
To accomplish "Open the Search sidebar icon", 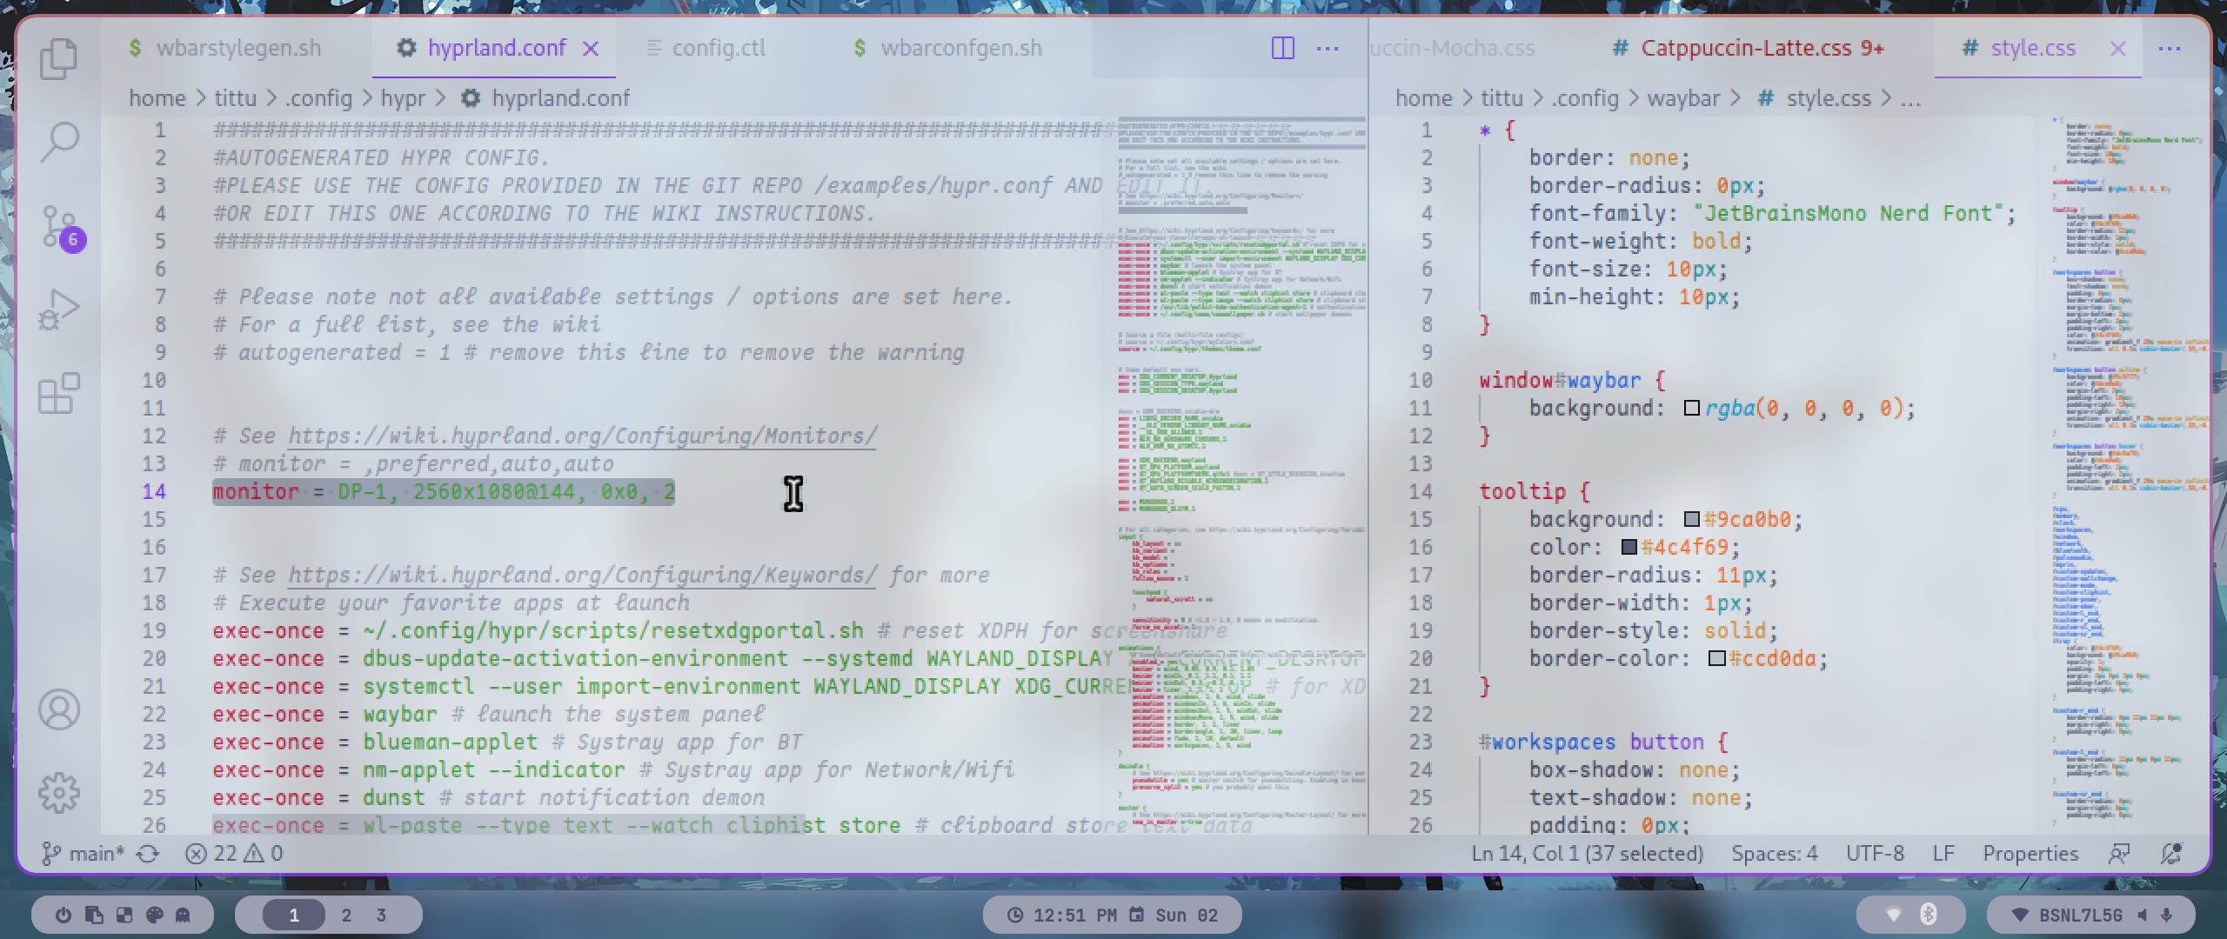I will [59, 142].
